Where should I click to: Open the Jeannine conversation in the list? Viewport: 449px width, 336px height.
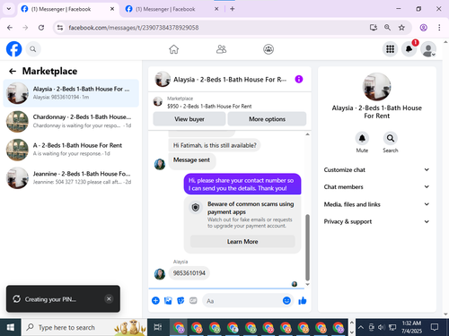click(71, 177)
